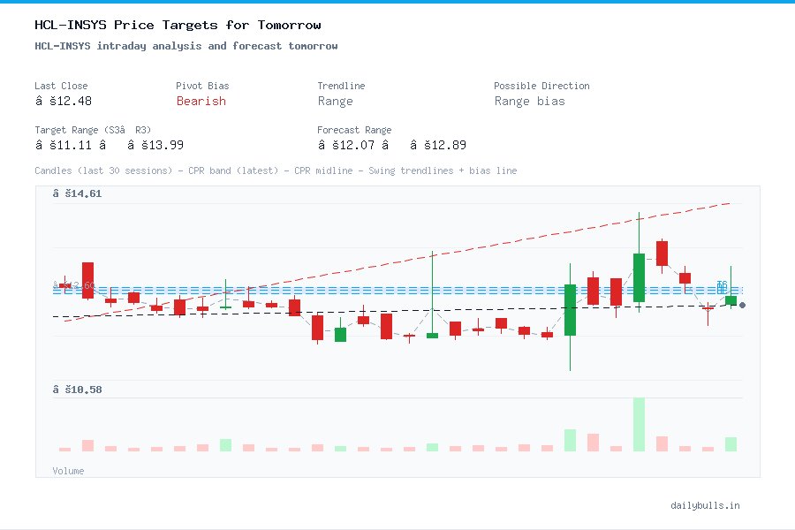Click the 'Range' trendline value
The height and width of the screenshot is (530, 795).
click(x=335, y=102)
